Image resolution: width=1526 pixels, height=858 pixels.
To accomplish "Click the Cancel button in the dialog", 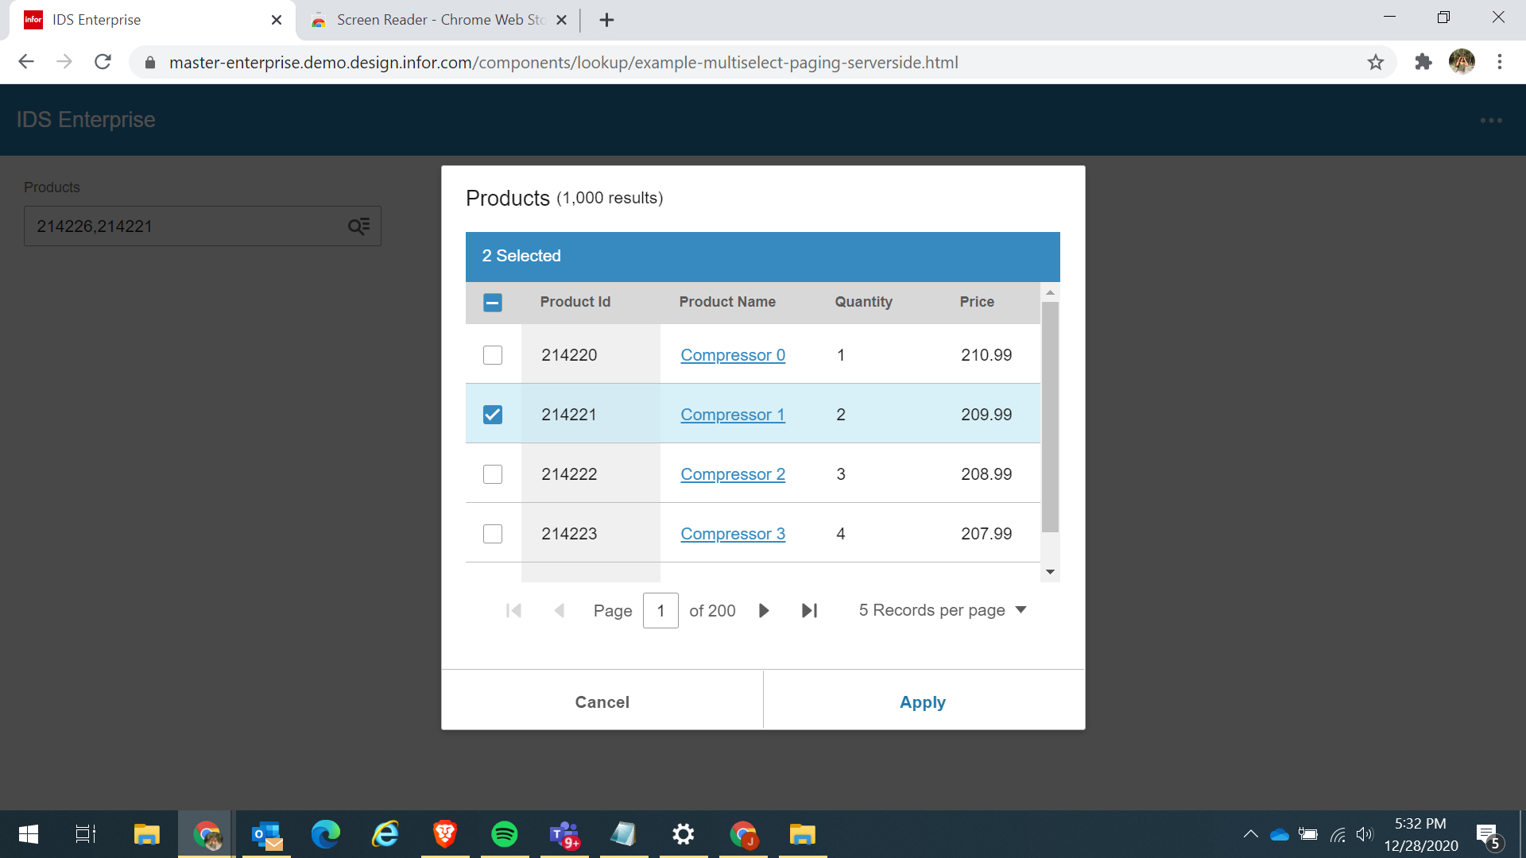I will pyautogui.click(x=602, y=702).
